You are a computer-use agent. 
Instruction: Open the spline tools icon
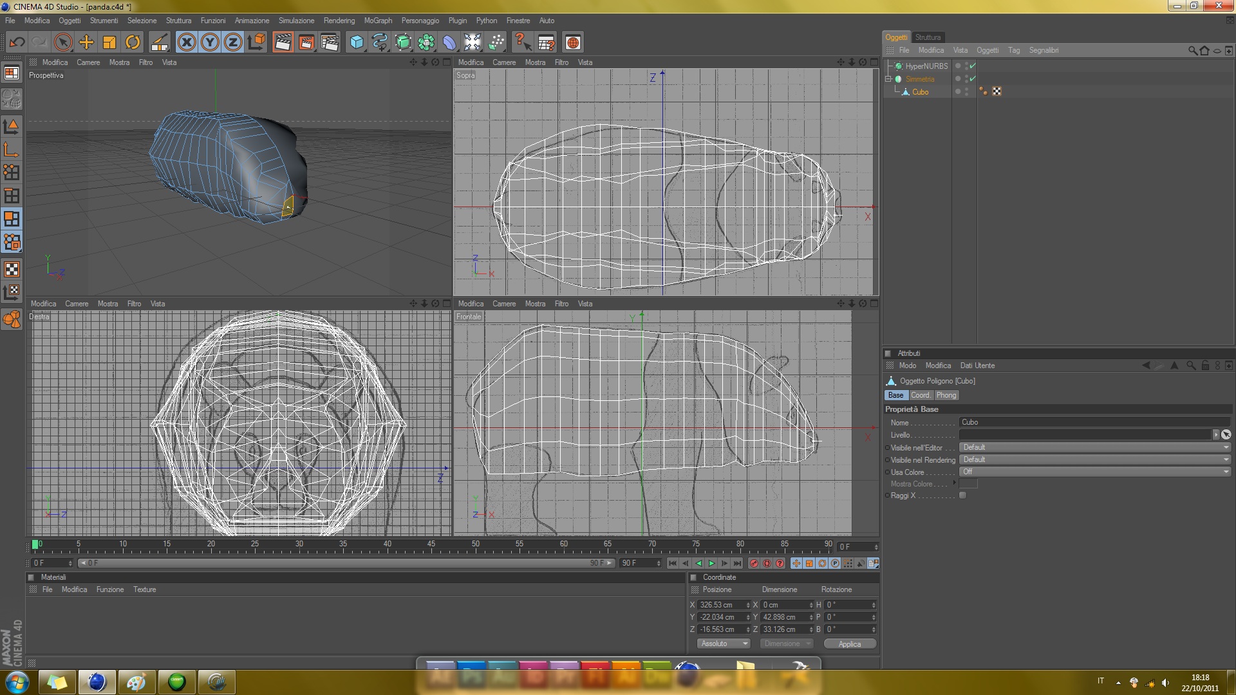[x=380, y=42]
